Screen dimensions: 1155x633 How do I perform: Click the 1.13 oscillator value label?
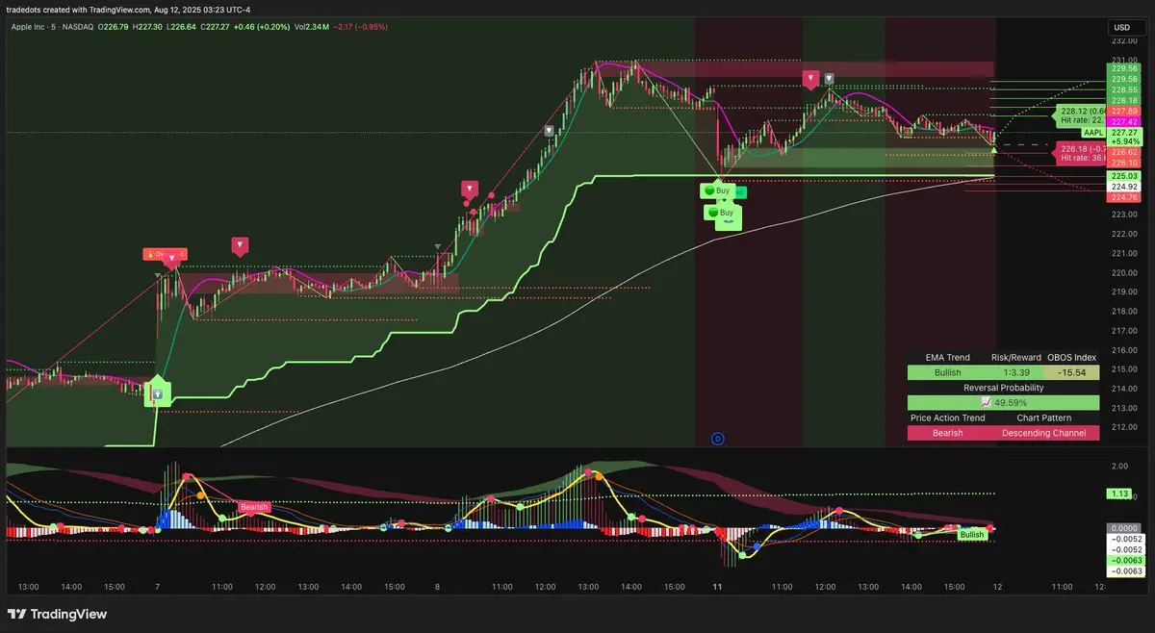(x=1120, y=494)
